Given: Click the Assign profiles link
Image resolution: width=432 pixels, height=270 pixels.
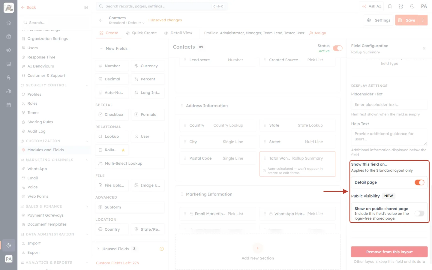Looking at the screenshot, I should coord(318,33).
